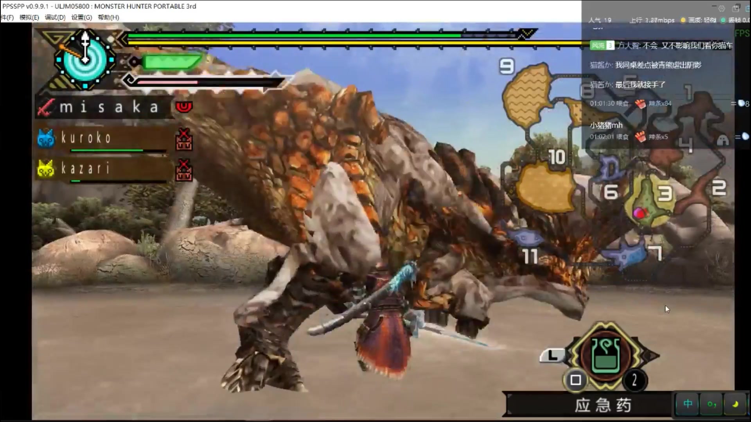Screen dimensions: 751x422
Task: Click the quest clock timer icon
Action: pos(85,60)
